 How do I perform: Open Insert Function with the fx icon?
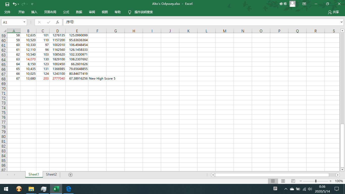click(58, 22)
